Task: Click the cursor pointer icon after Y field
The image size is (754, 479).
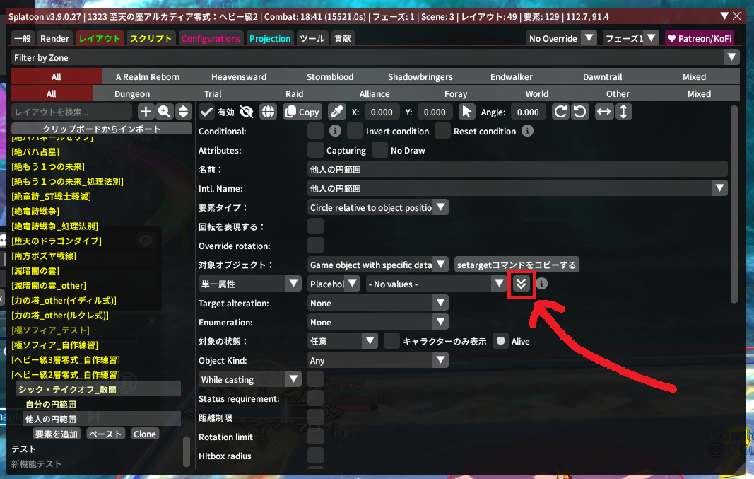Action: pyautogui.click(x=466, y=112)
